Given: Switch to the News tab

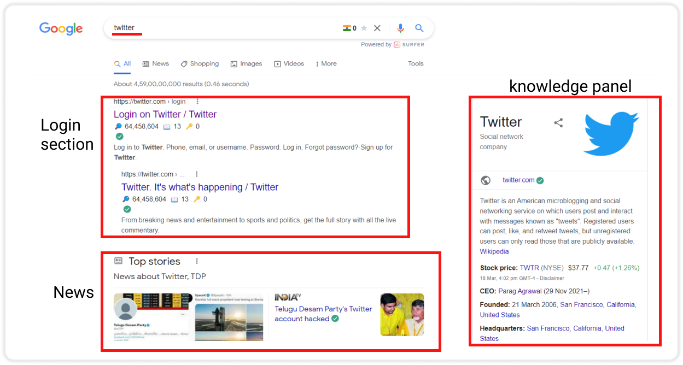Looking at the screenshot, I should [156, 64].
